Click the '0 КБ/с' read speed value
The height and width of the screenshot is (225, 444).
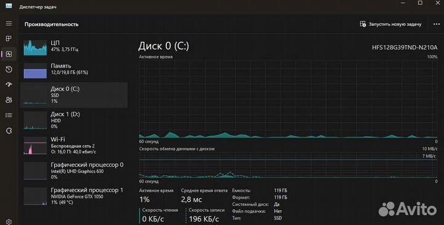[153, 219]
